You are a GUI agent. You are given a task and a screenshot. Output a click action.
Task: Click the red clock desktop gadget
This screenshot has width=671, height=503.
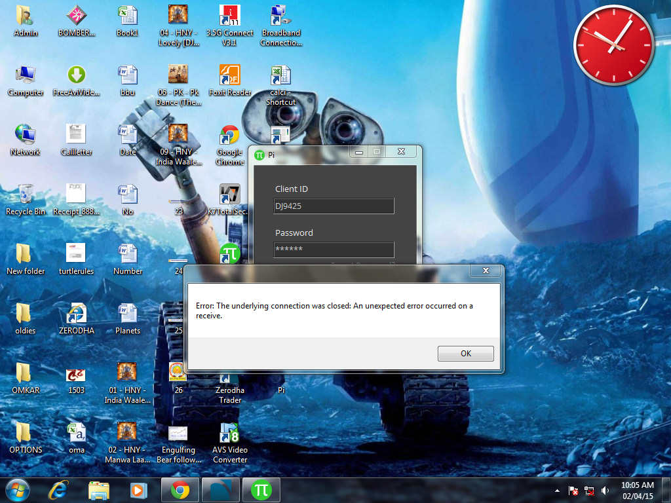point(613,45)
